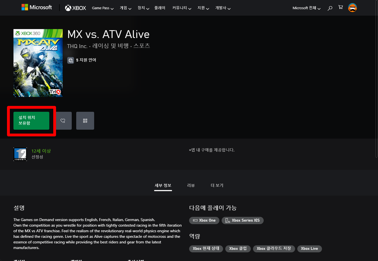Click the page vertical scrollbar thumb
Screen dimensions: 378x261
click(x=376, y=79)
